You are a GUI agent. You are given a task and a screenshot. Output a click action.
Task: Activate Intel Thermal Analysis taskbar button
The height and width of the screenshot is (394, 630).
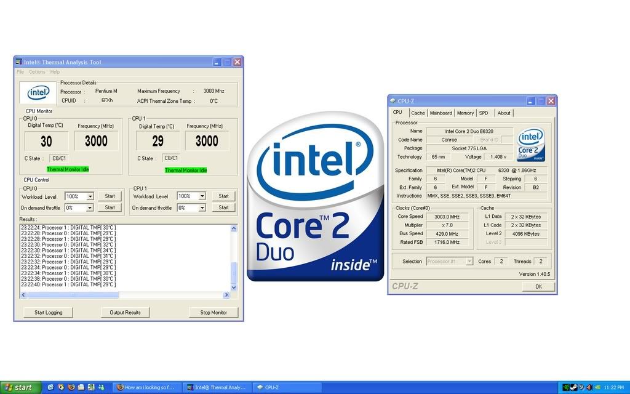(x=217, y=388)
